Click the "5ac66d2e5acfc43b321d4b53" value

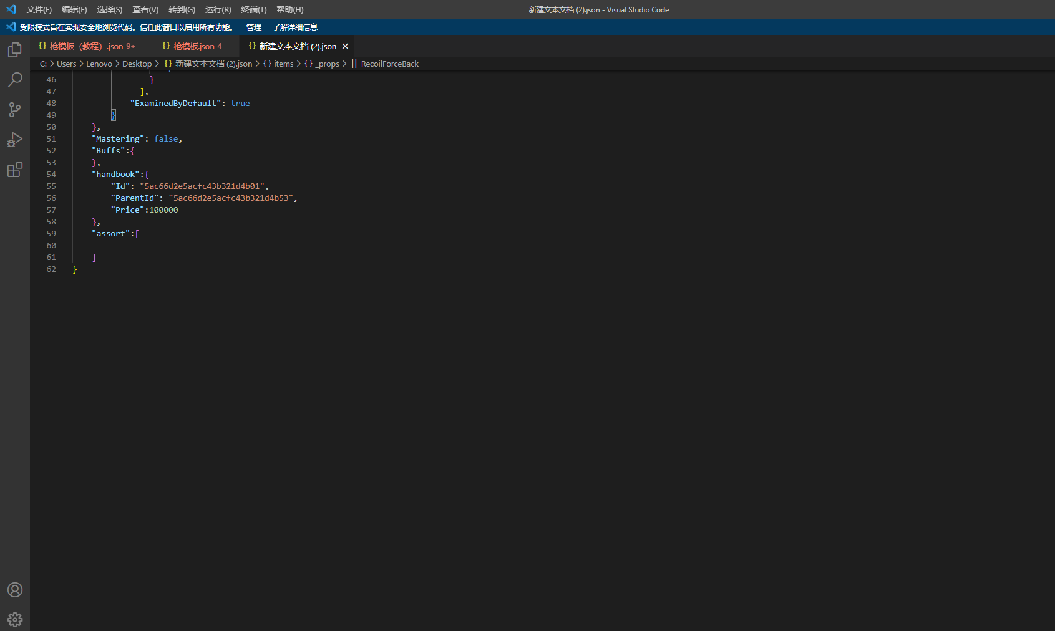point(231,198)
